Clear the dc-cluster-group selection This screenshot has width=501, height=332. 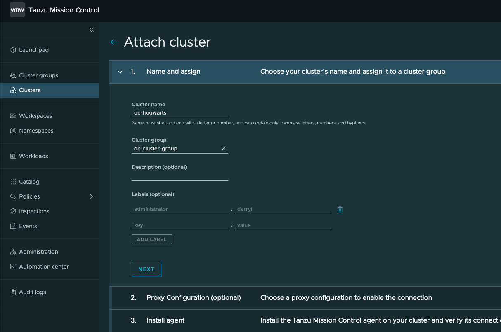coord(224,148)
